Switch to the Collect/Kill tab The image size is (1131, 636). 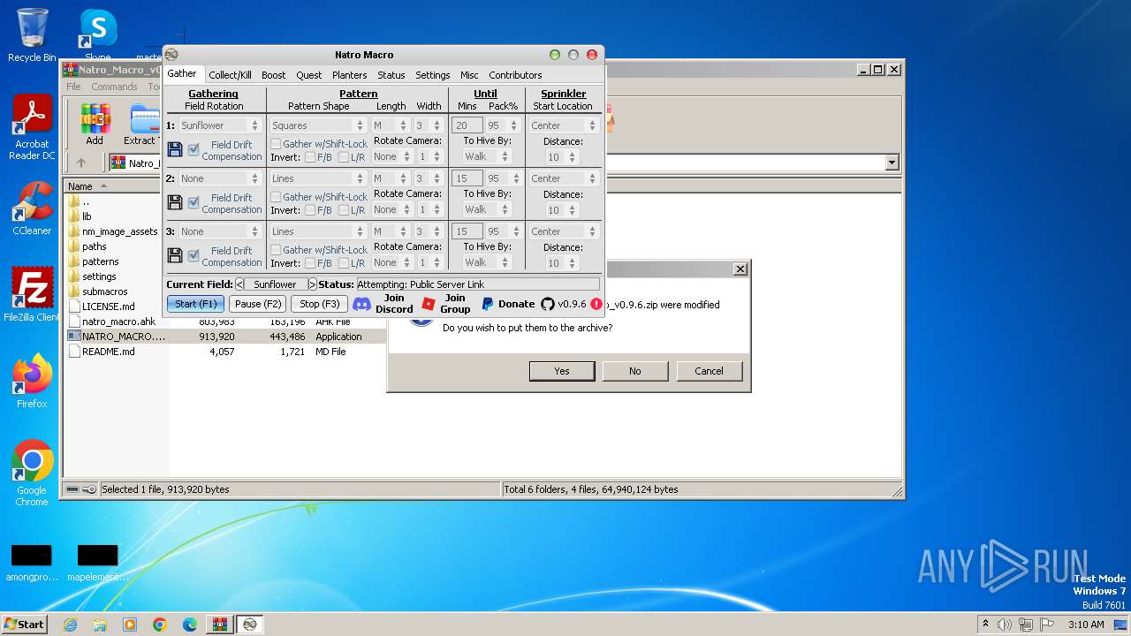tap(230, 75)
